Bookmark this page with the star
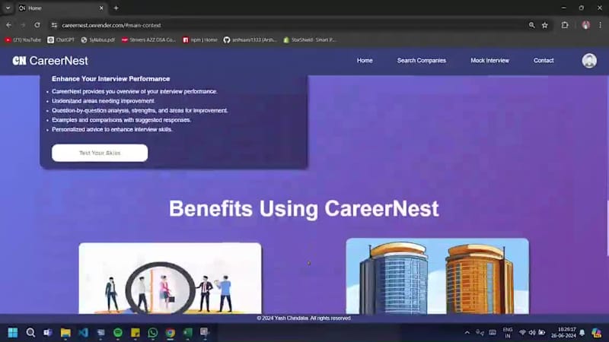The width and height of the screenshot is (609, 342). [x=545, y=25]
